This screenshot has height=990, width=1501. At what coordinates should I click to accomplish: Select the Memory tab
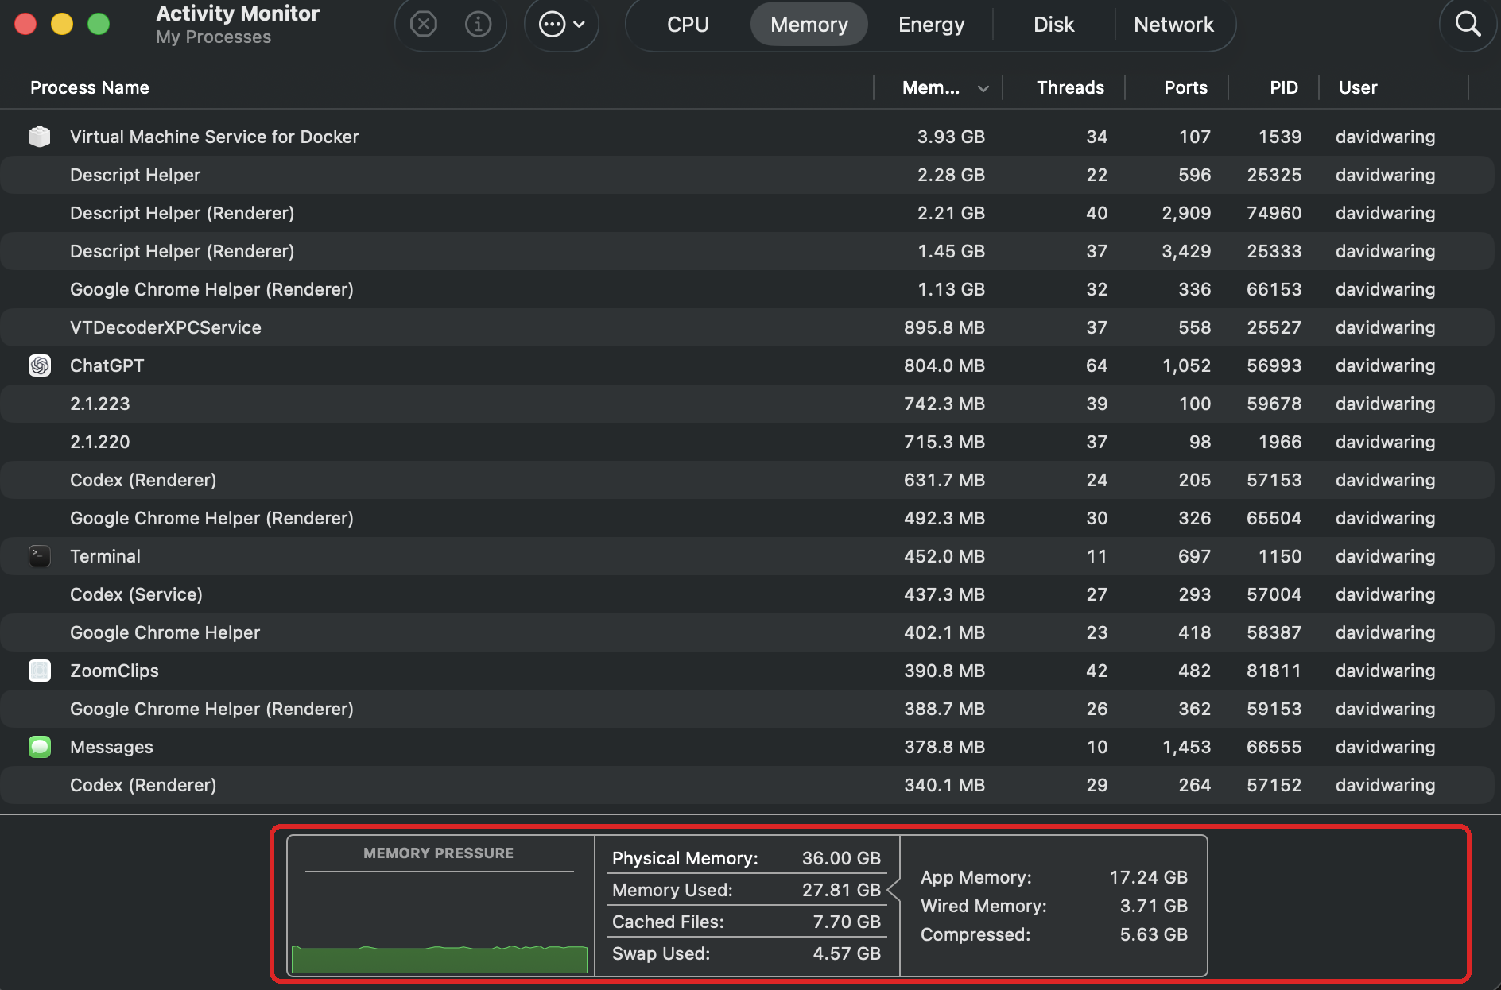809,25
